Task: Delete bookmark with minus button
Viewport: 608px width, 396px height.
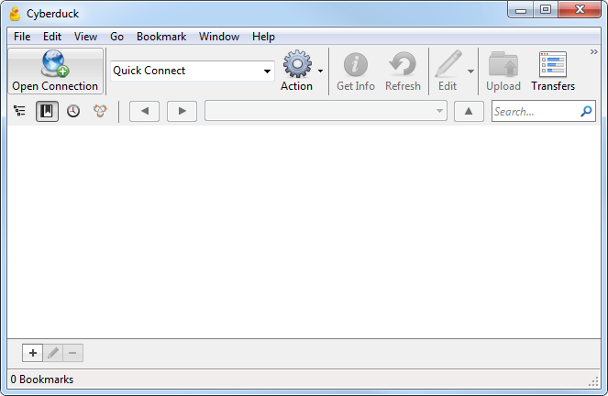Action: coord(72,353)
